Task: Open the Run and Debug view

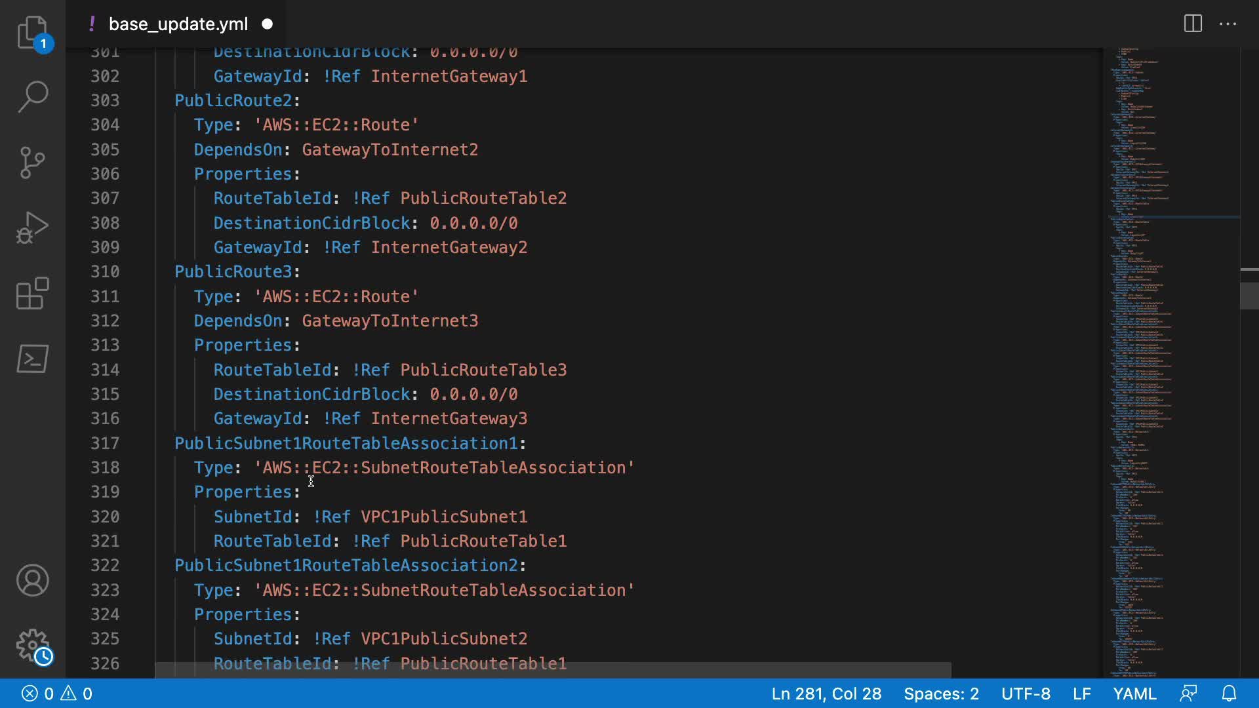Action: click(x=32, y=227)
